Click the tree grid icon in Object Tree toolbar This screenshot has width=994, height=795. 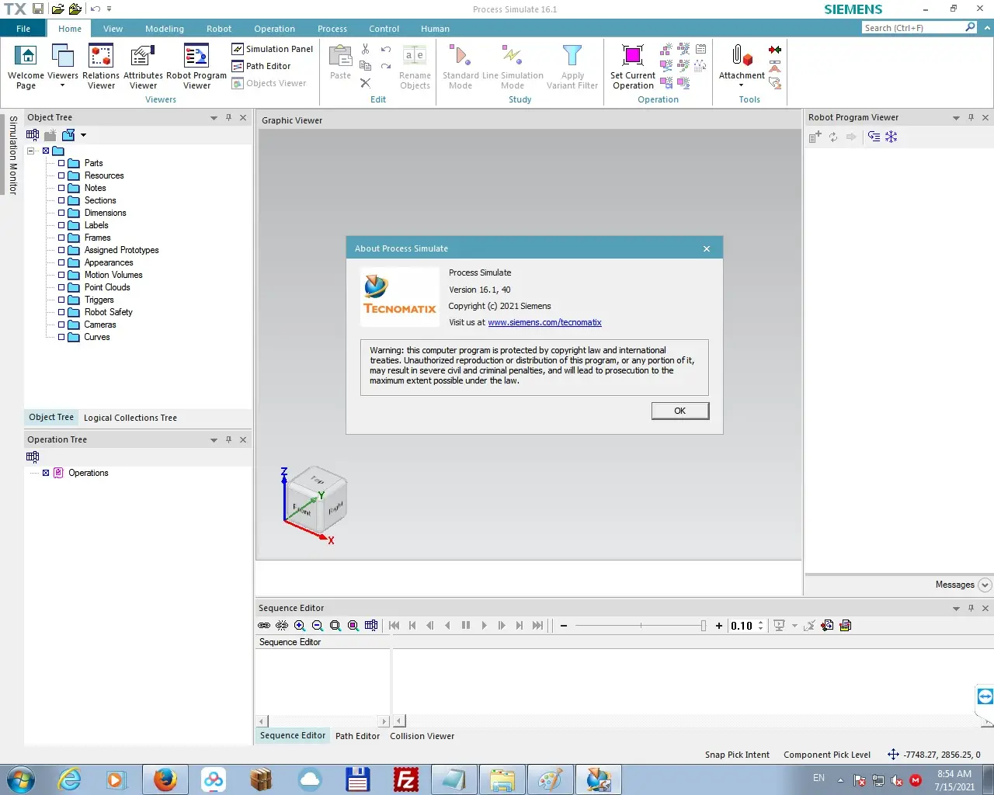33,135
